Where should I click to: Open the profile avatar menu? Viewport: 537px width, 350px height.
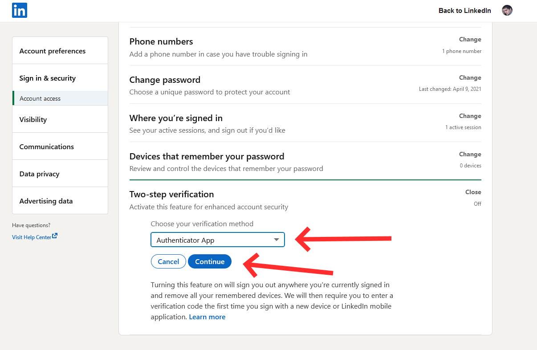[507, 10]
